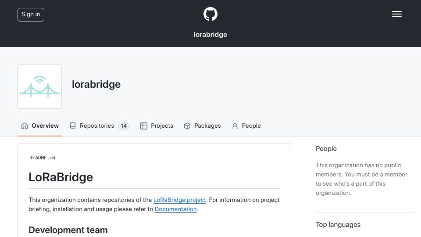The image size is (421, 237).
Task: Click the repositories count badge 14
Action: point(124,126)
